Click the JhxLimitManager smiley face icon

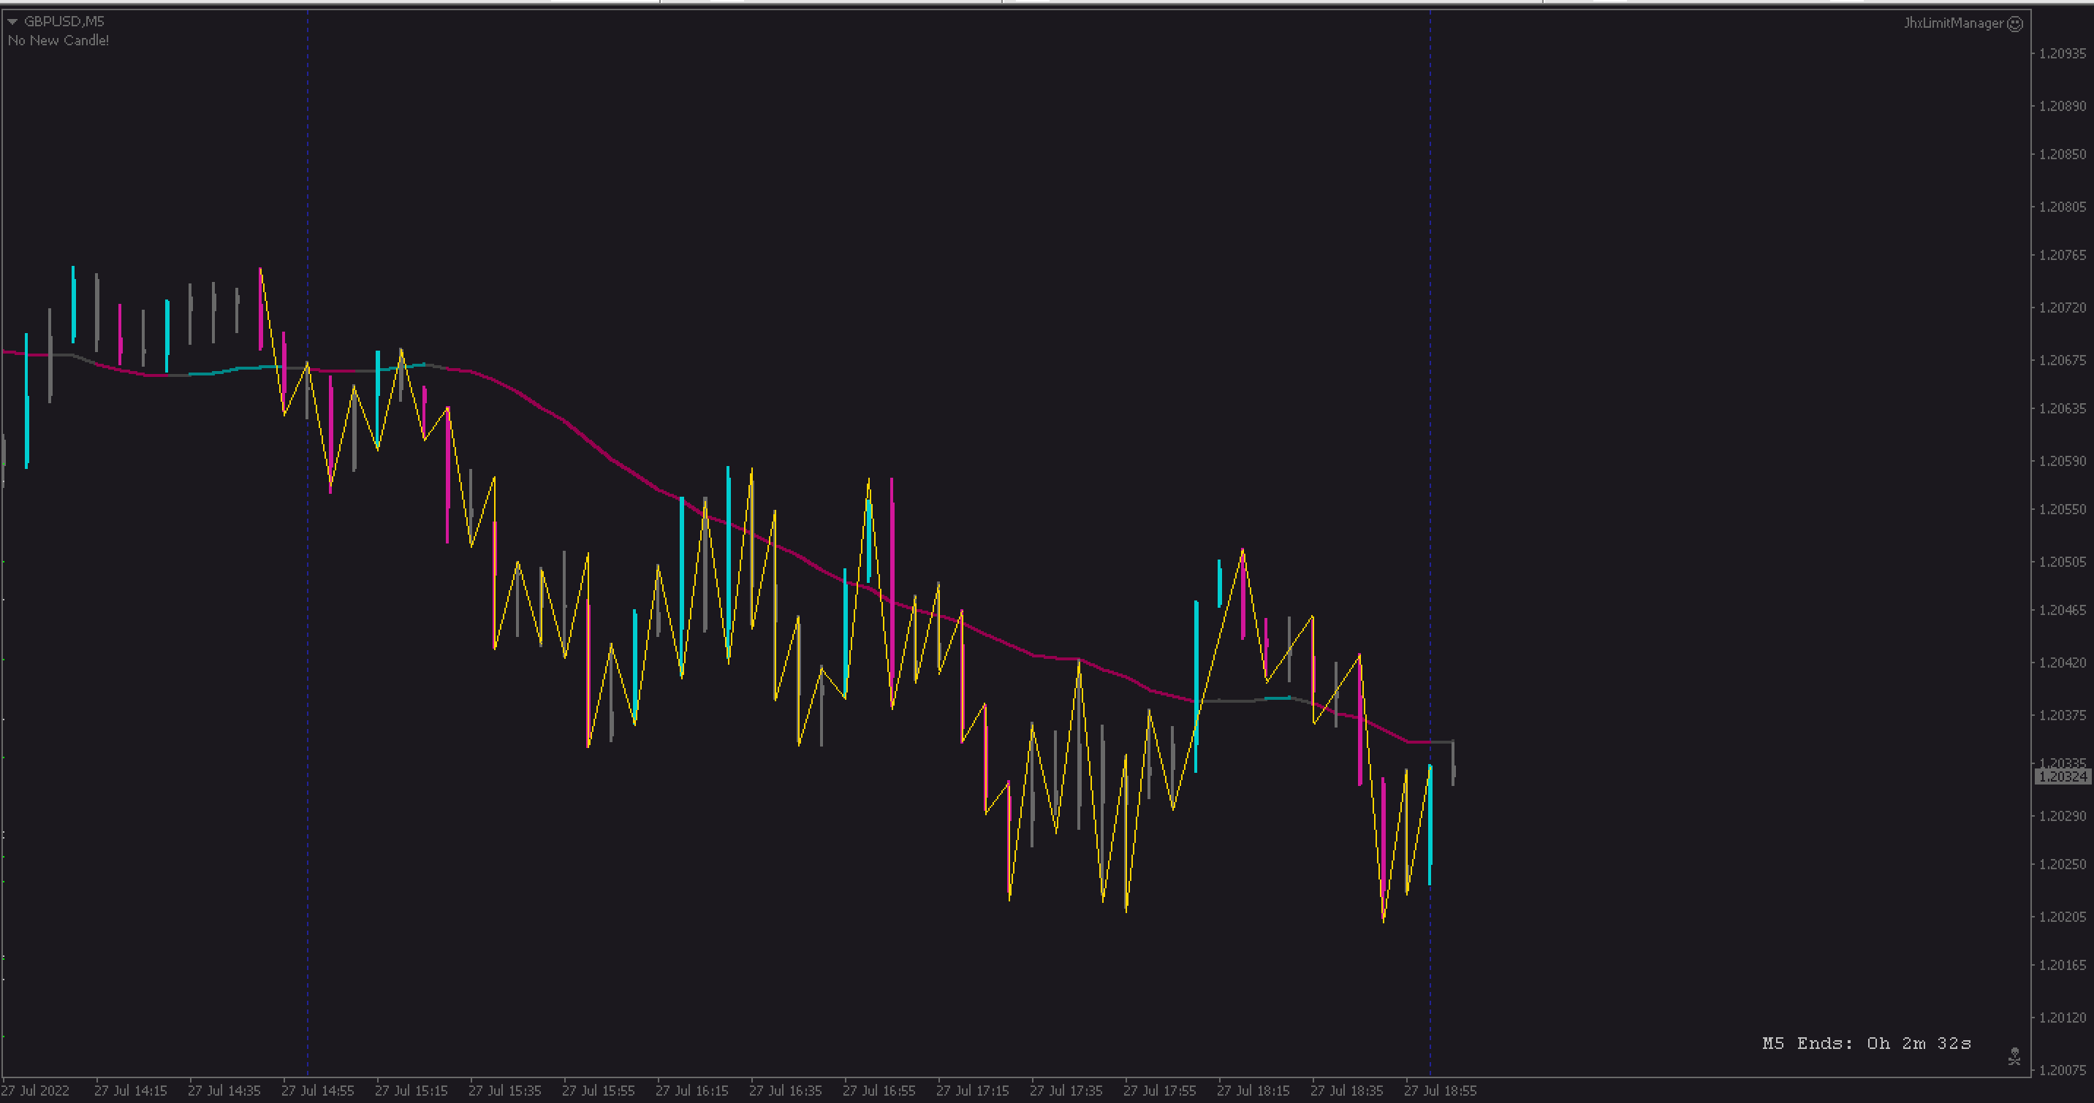pos(2015,23)
